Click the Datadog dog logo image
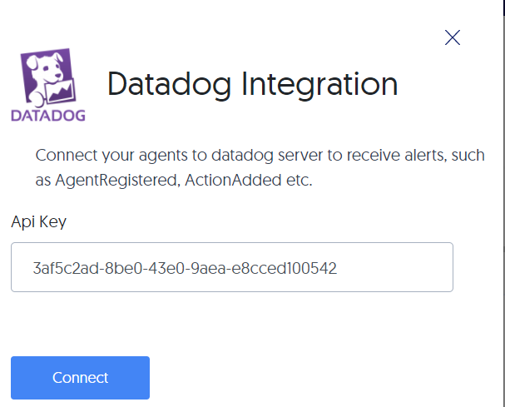Image resolution: width=505 pixels, height=407 pixels. (48, 75)
